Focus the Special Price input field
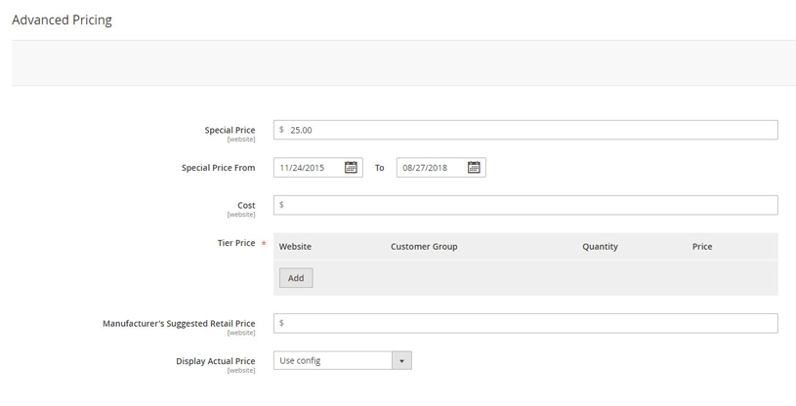Screen dimensions: 796x406 click(525, 130)
